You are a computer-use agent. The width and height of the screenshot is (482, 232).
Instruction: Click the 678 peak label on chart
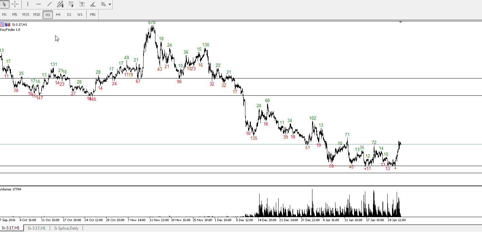click(x=152, y=23)
